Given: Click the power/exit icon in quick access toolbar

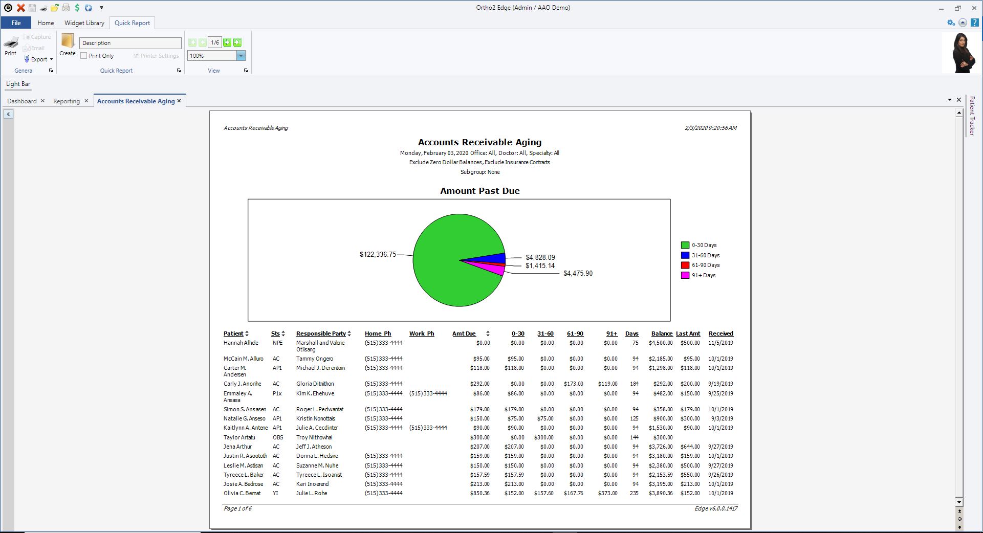Looking at the screenshot, I should pyautogui.click(x=8, y=8).
